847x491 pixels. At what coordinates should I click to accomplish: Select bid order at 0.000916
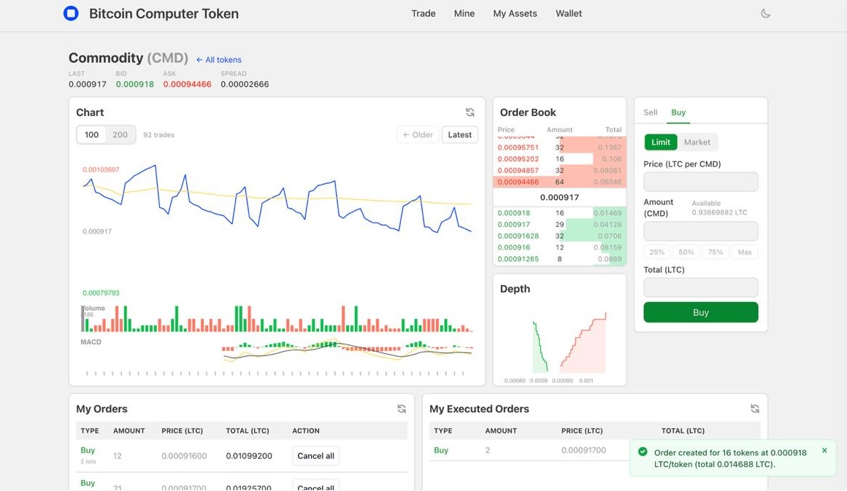559,247
